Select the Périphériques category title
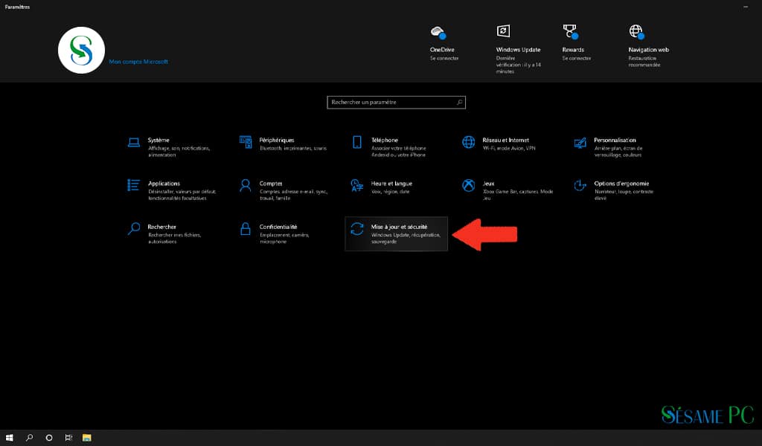 tap(277, 140)
